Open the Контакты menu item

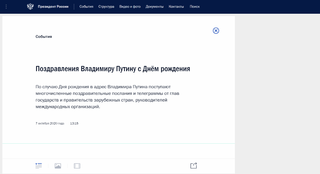tap(176, 6)
